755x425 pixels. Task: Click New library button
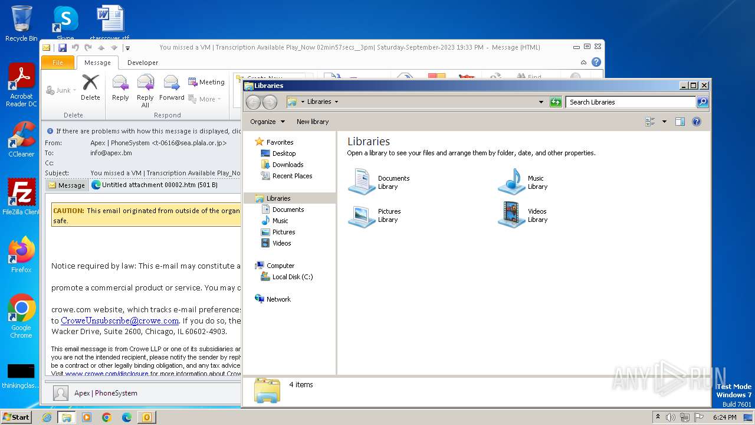(x=313, y=122)
